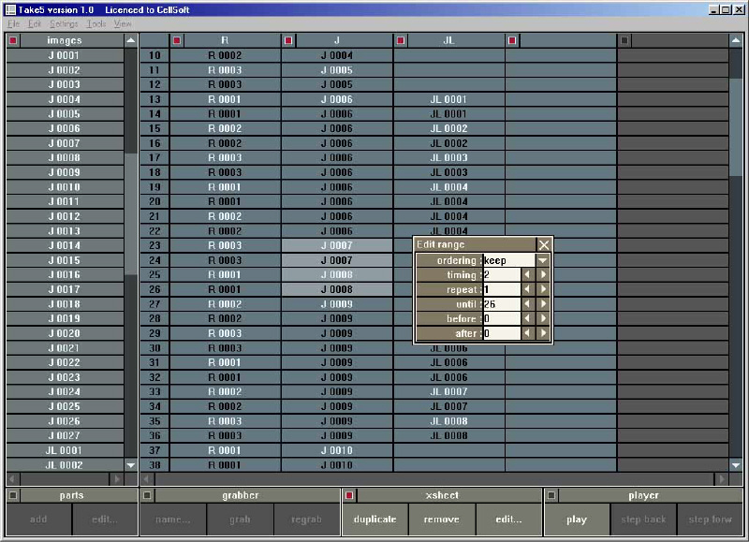
Task: Open edit... in the xsheet panel
Action: coord(508,520)
